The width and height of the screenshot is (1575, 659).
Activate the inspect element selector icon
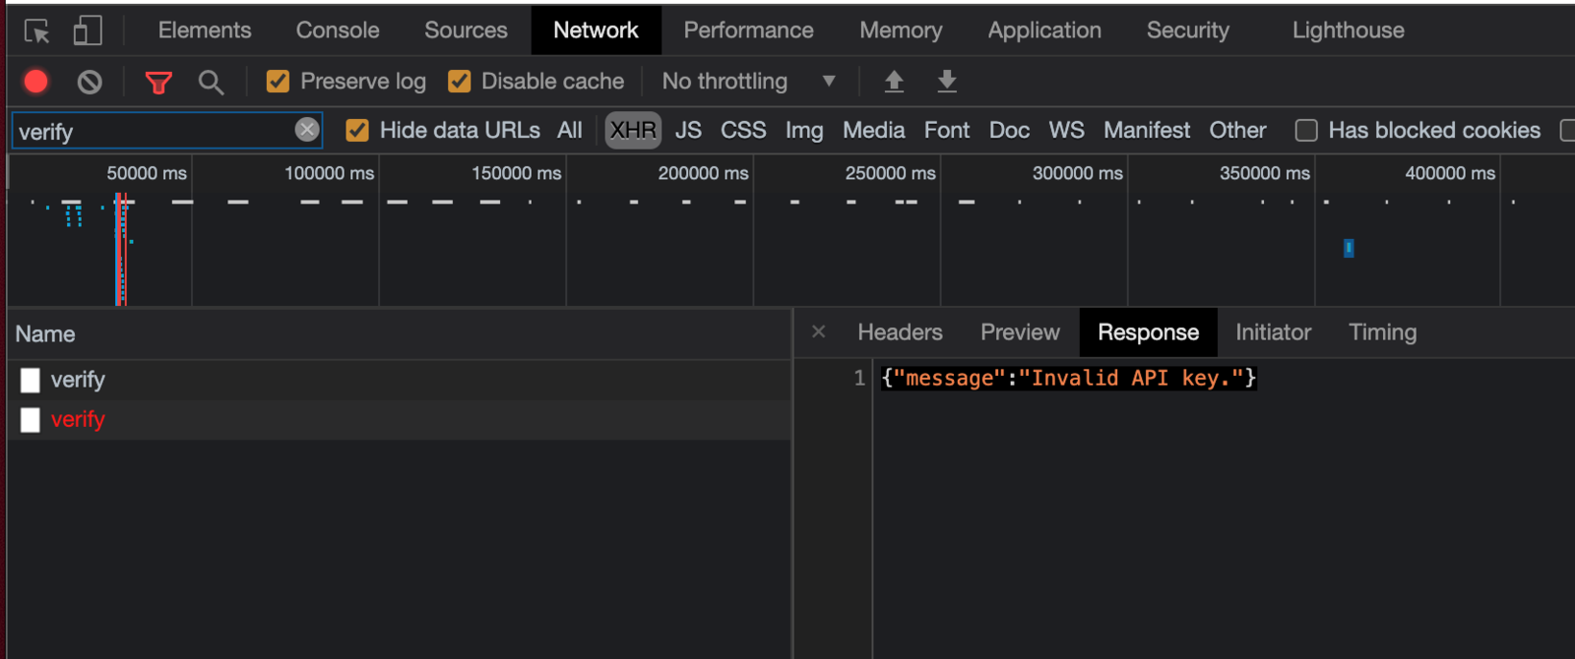point(37,31)
